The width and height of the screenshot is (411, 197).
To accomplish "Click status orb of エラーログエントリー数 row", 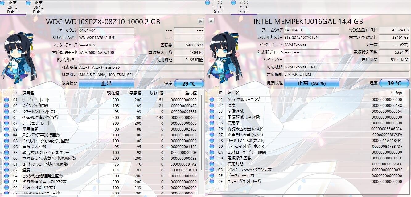I will (x=212, y=181).
